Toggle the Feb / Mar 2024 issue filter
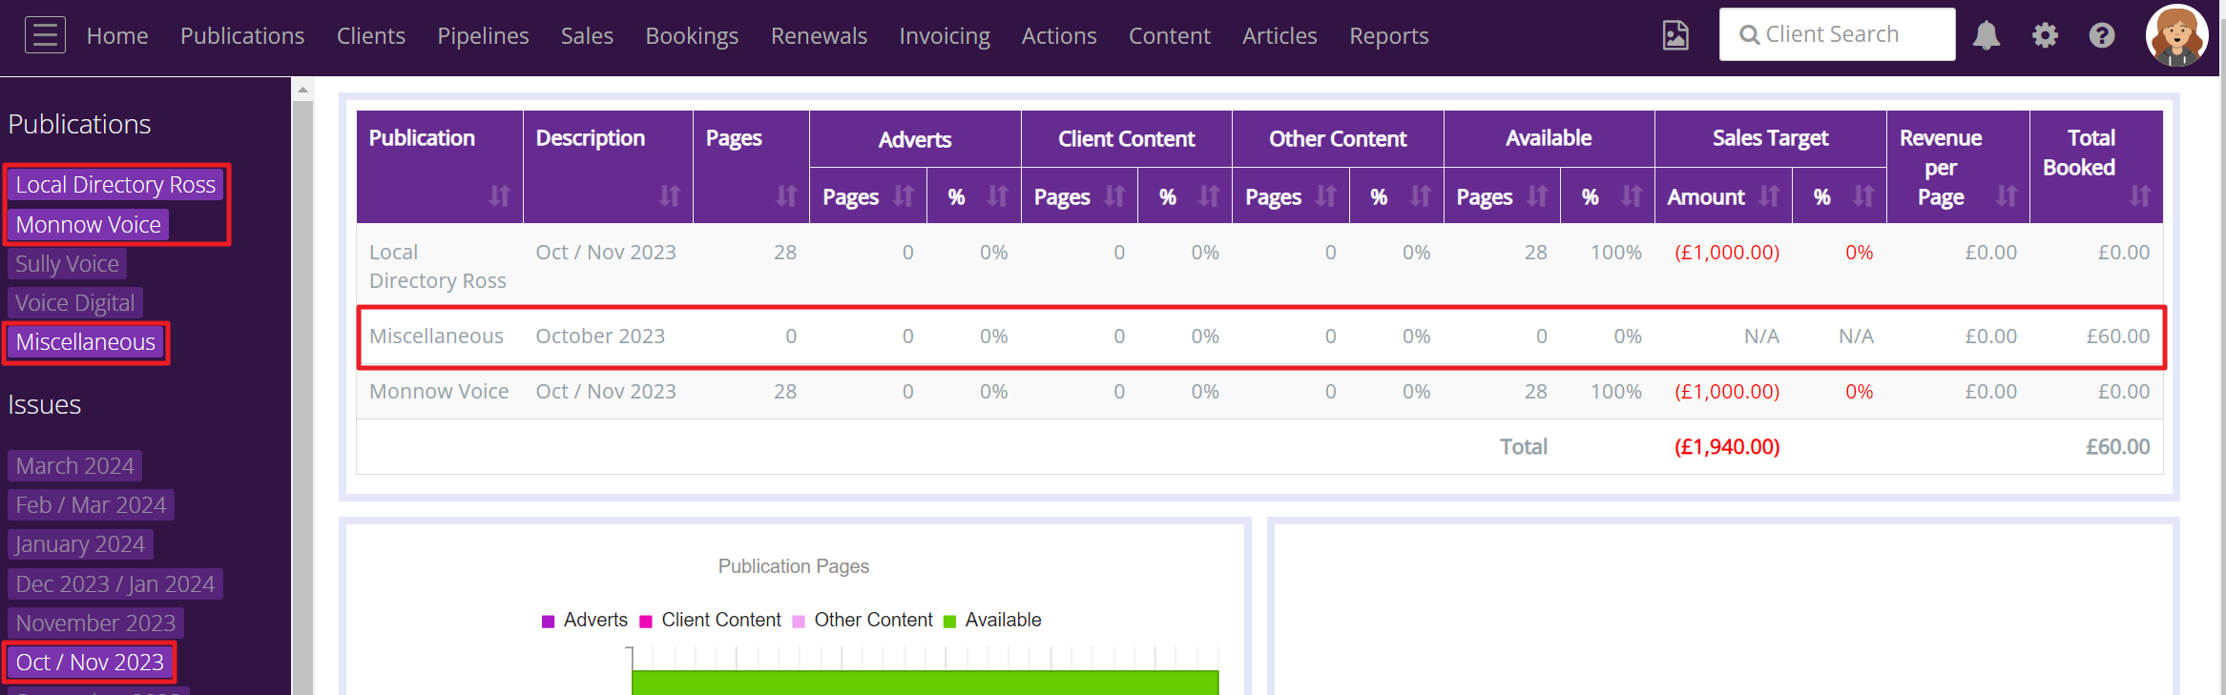The height and width of the screenshot is (695, 2226). [91, 504]
